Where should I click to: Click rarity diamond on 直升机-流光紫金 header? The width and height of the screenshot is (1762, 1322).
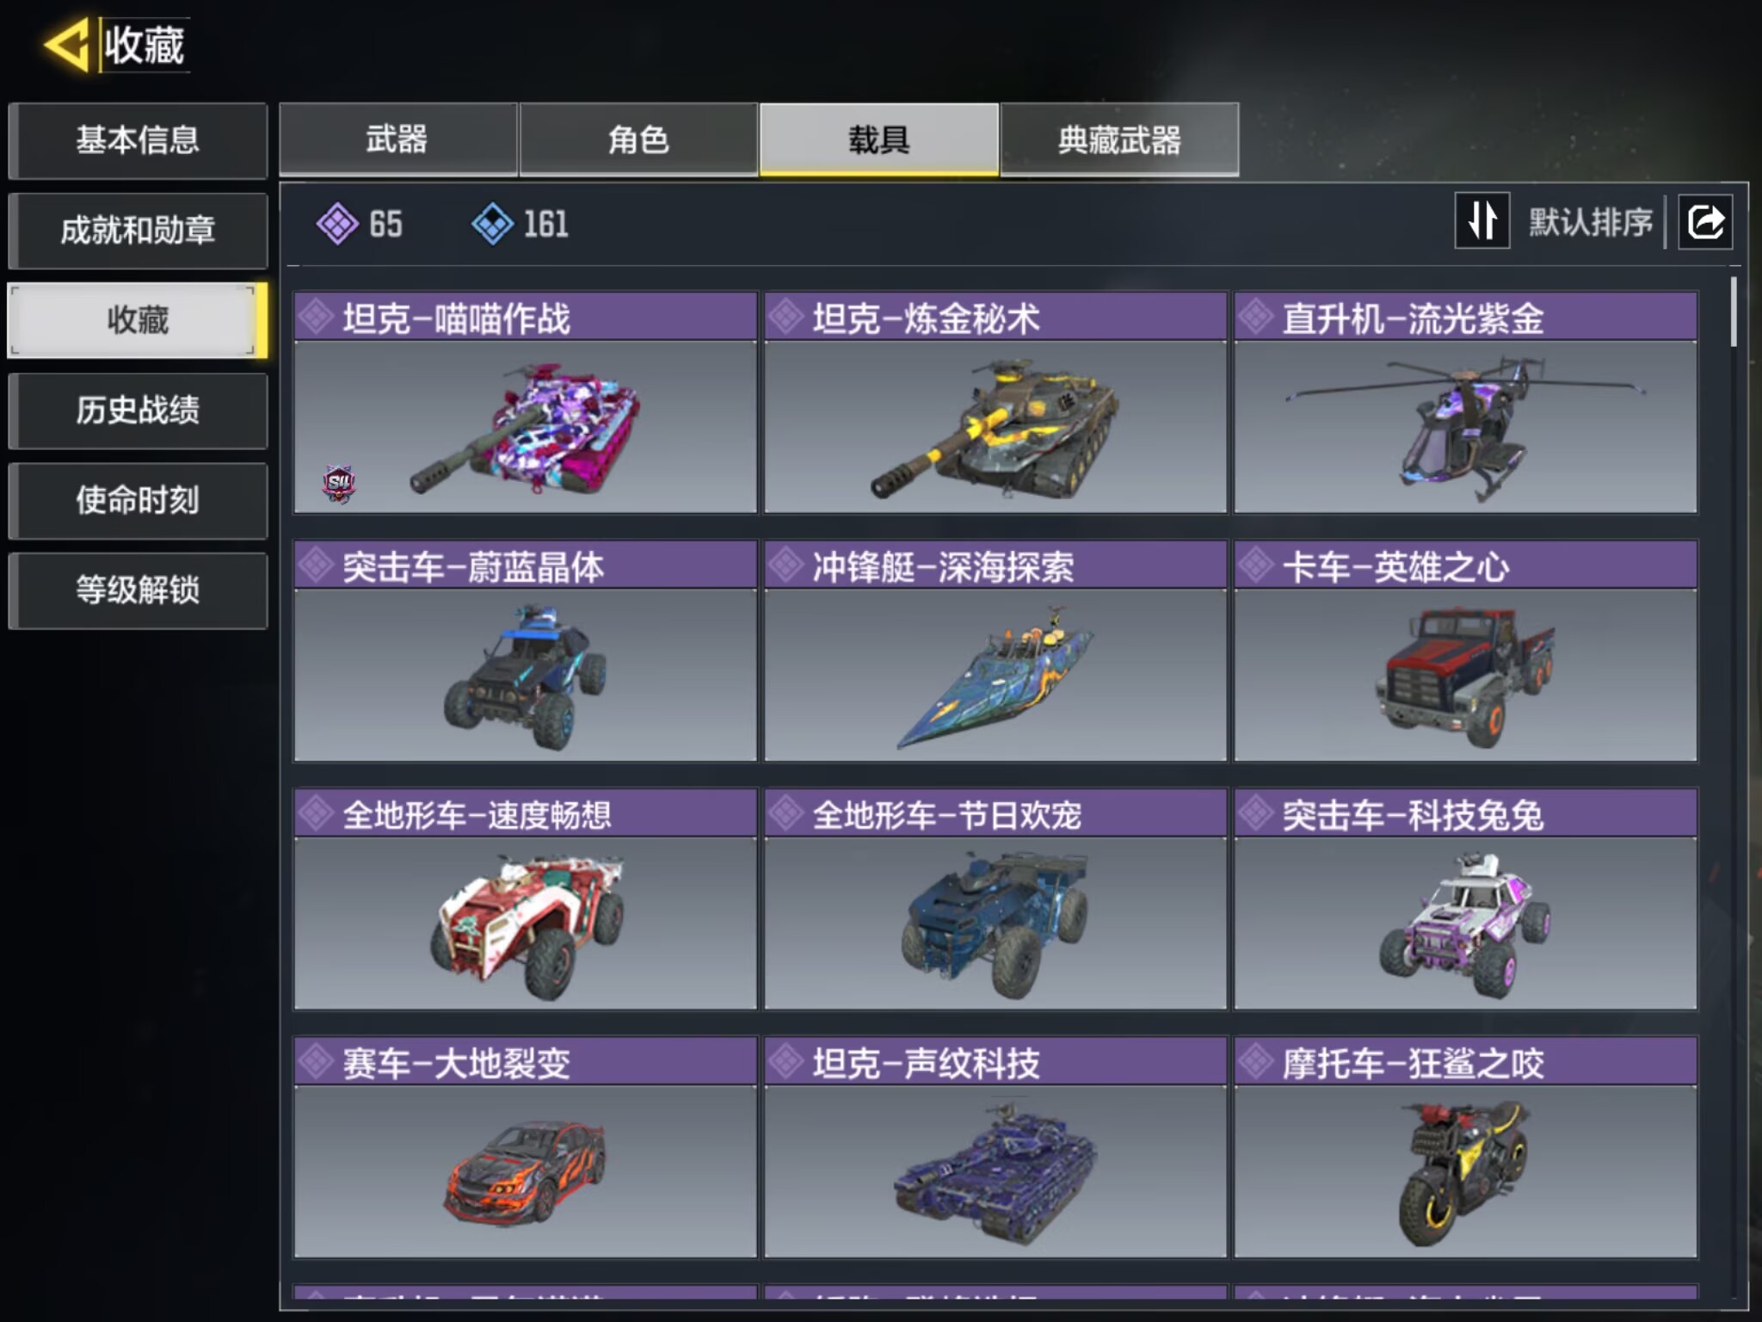coord(1256,317)
